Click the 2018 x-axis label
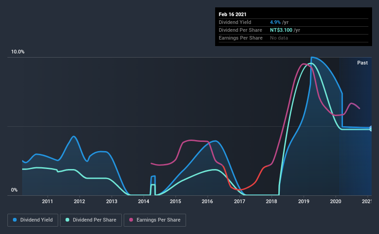Image resolution: width=379 pixels, height=234 pixels. (x=271, y=201)
